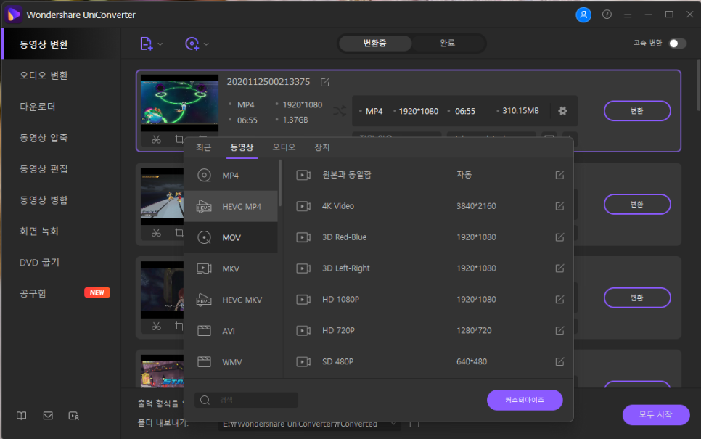Switch to 장치 format tab
Viewport: 701px width, 439px height.
click(x=322, y=147)
